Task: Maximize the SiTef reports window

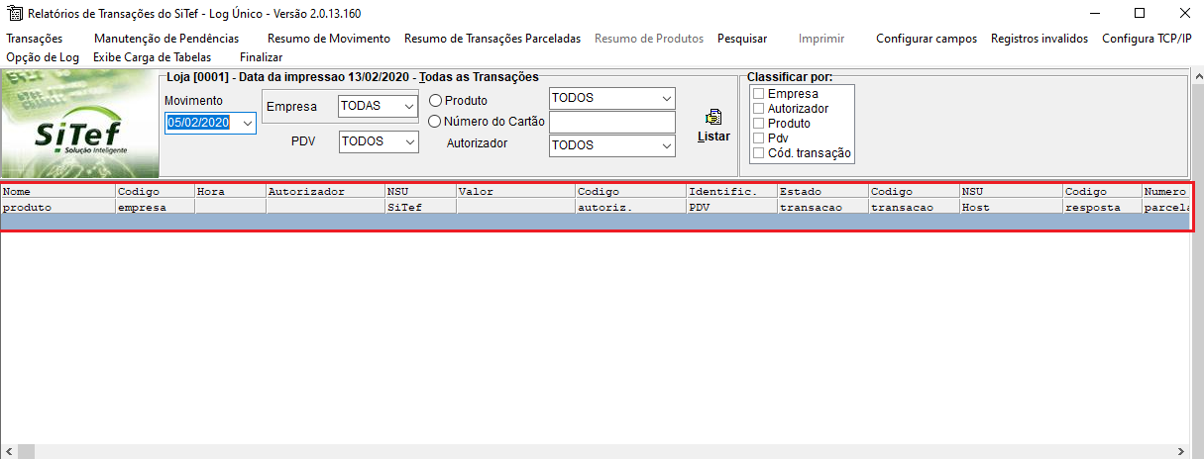Action: 1140,14
